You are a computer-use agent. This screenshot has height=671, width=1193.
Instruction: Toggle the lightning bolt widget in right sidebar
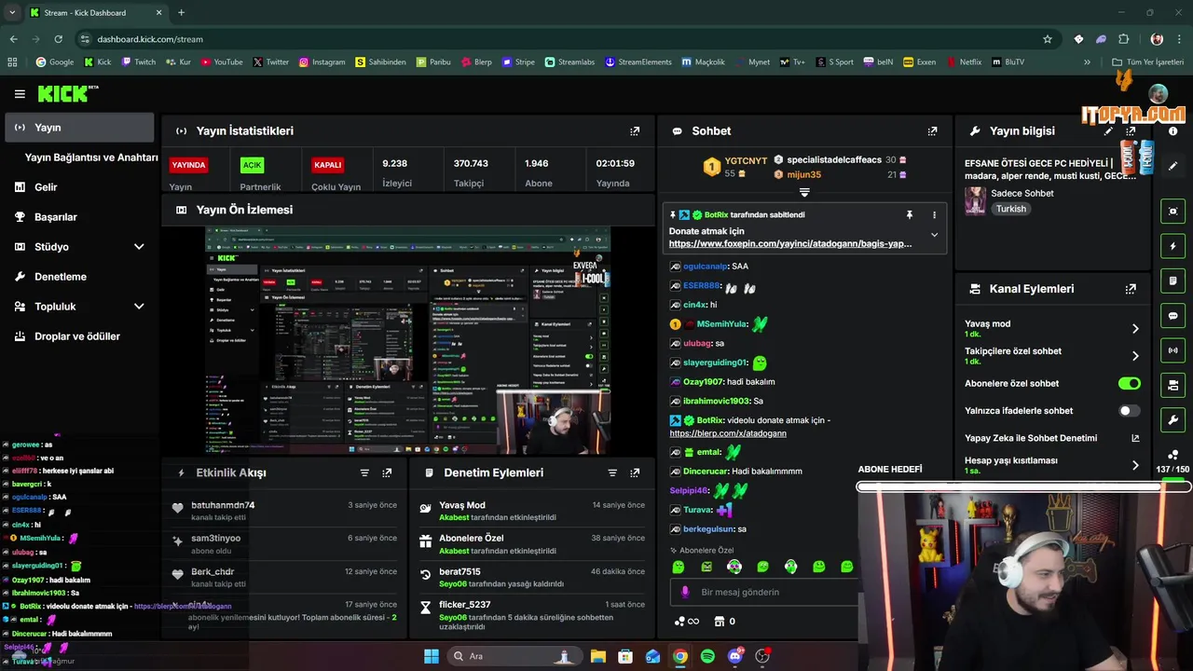tap(1172, 246)
